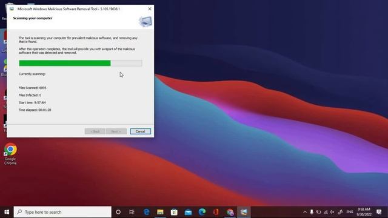
Task: Select the removal tool taskbar button
Action: [x=244, y=212]
